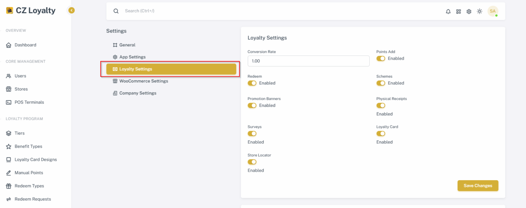
Task: Toggle the Loyalty Card switch
Action: tap(381, 133)
